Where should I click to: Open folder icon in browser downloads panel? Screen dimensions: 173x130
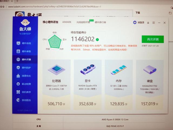(x=170, y=13)
